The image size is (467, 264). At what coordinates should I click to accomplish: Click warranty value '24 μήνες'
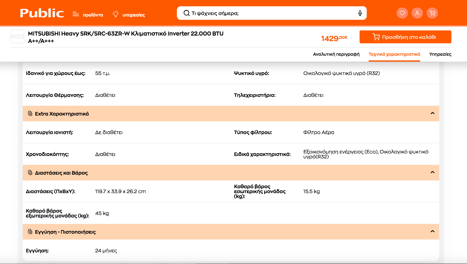coord(106,251)
